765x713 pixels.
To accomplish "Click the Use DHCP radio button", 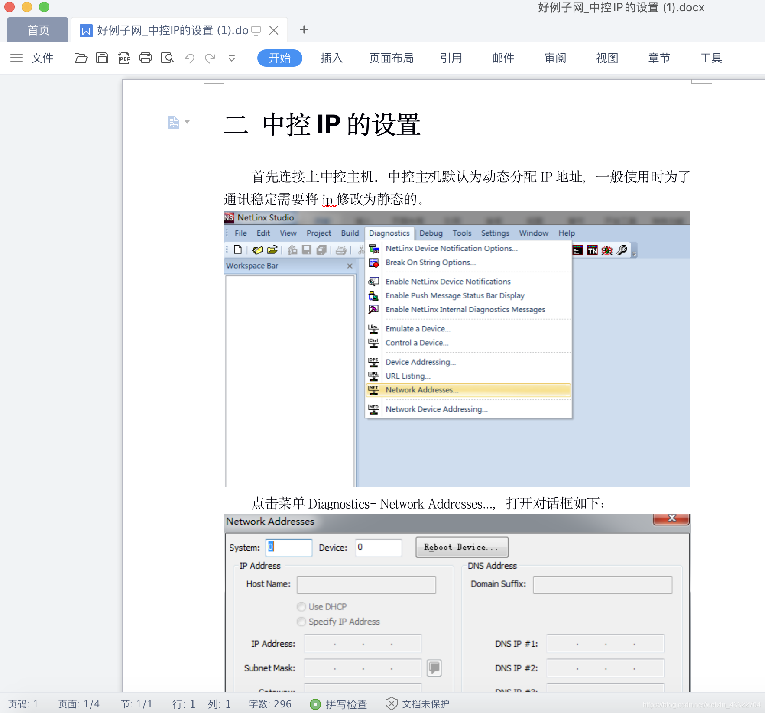I will [x=301, y=606].
